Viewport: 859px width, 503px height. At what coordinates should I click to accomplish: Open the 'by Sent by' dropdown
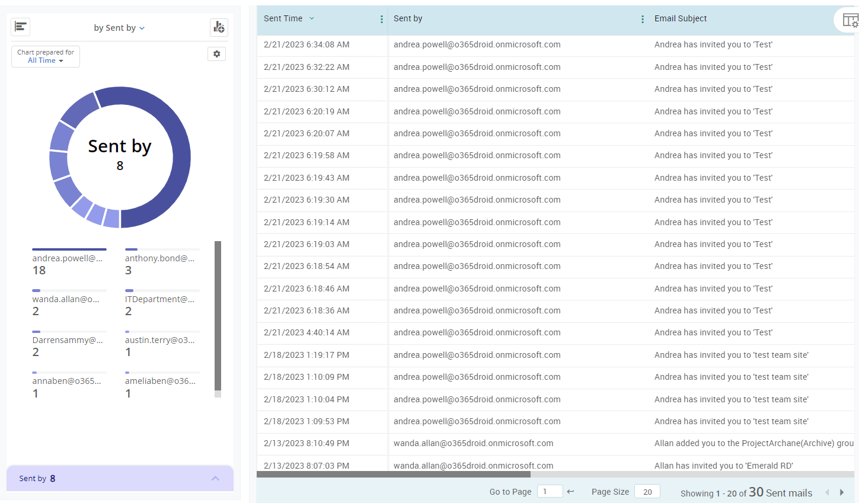(119, 27)
